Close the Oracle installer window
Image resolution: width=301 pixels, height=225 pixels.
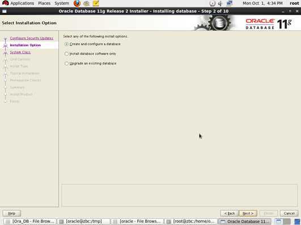[x=297, y=11]
